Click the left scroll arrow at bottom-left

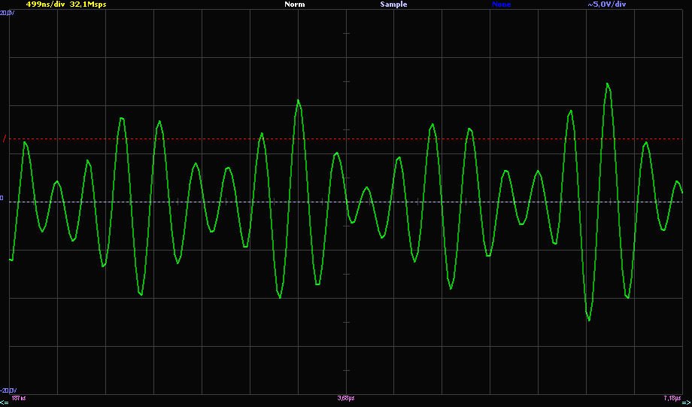click(4, 402)
